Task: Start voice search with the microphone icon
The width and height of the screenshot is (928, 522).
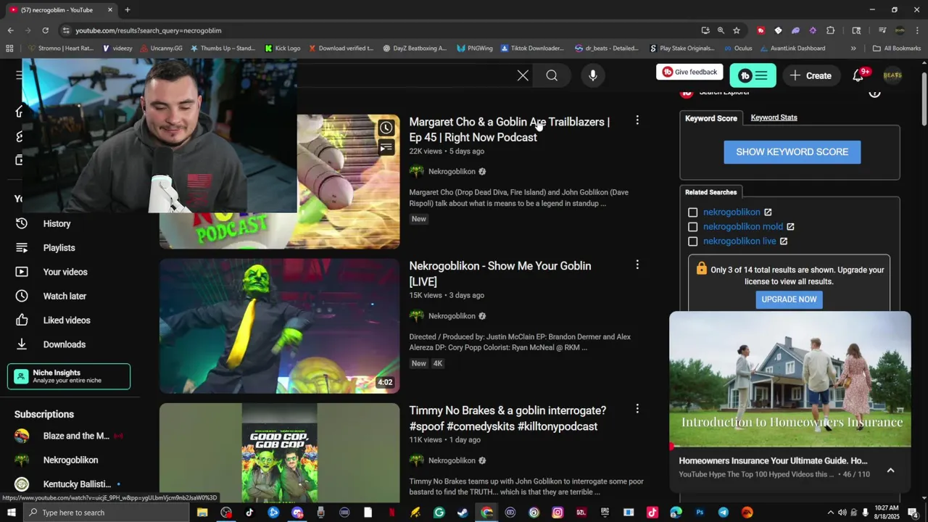Action: coord(593,75)
